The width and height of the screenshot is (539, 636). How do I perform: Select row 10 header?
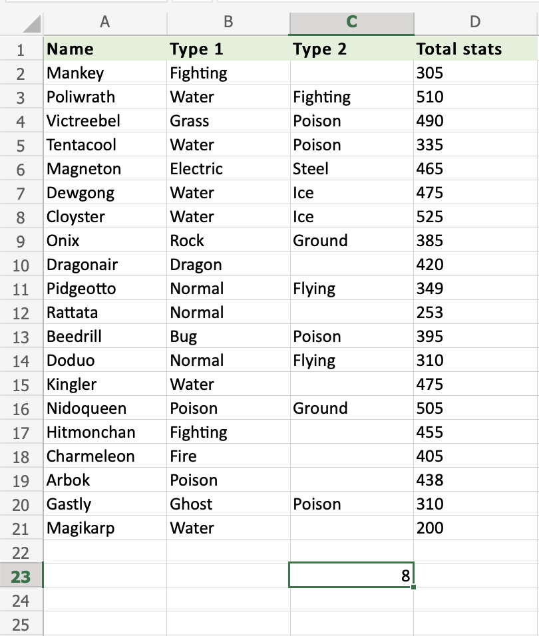21,265
